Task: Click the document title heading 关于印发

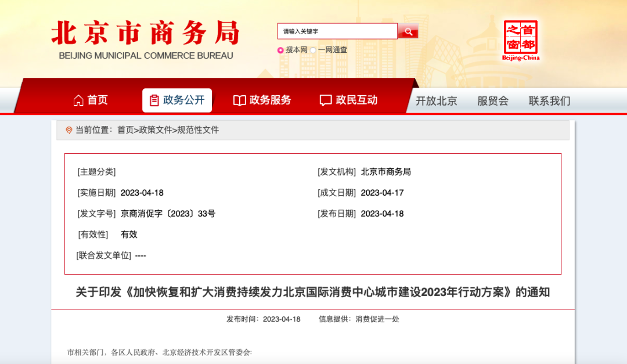Action: [x=312, y=292]
